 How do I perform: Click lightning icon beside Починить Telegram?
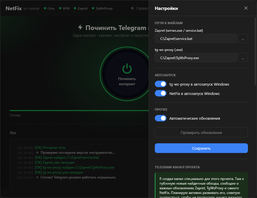pyautogui.click(x=80, y=27)
